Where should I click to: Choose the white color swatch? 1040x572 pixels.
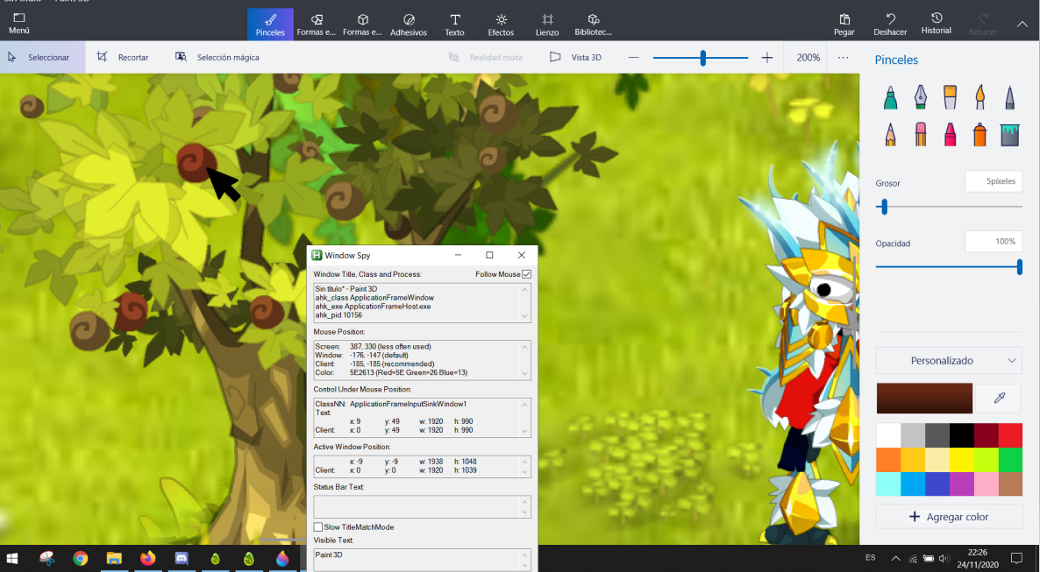coord(888,435)
